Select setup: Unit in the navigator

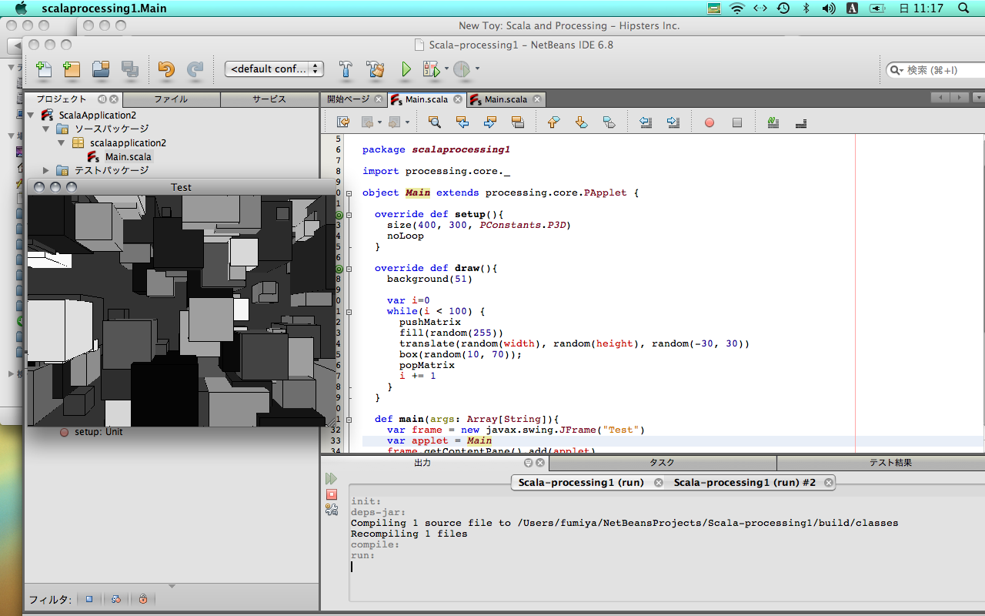[98, 432]
